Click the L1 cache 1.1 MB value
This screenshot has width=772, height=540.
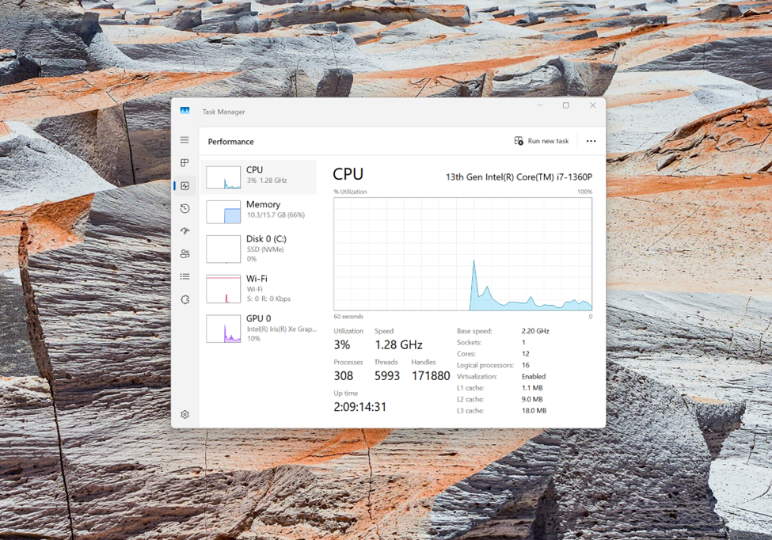(x=532, y=387)
